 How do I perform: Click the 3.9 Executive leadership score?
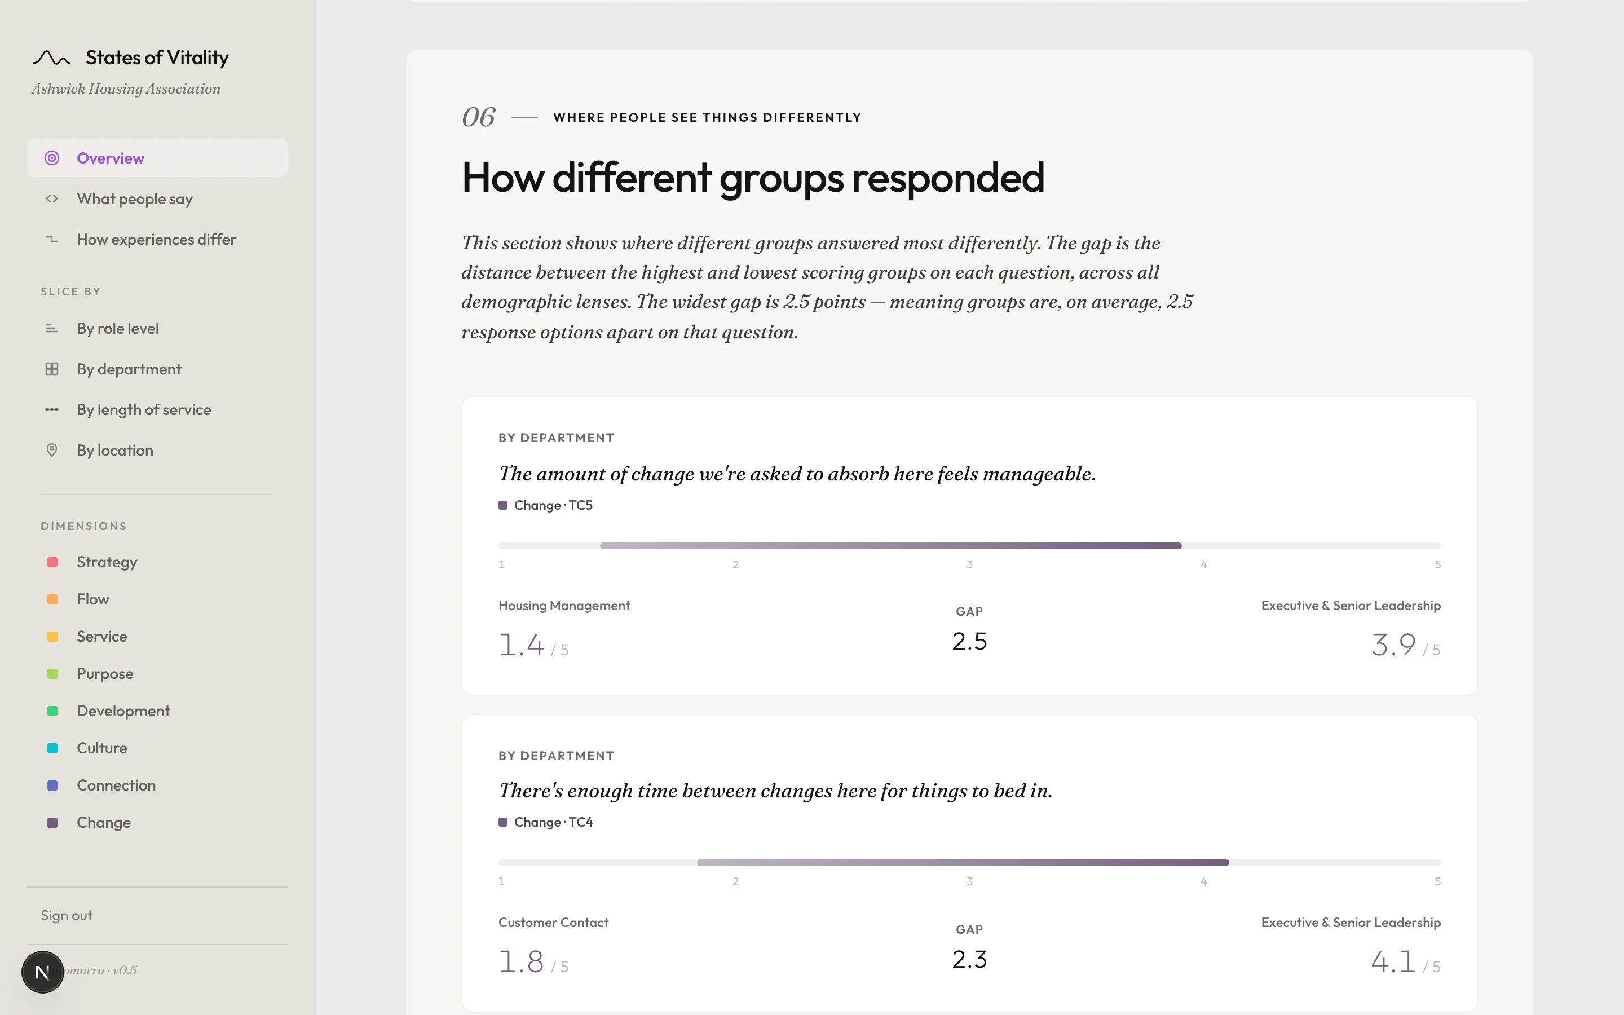pyautogui.click(x=1406, y=645)
